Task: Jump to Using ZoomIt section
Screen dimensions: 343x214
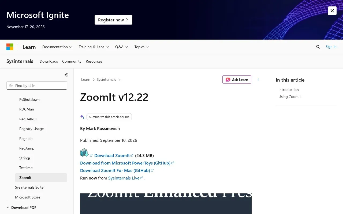Action: coord(290,97)
